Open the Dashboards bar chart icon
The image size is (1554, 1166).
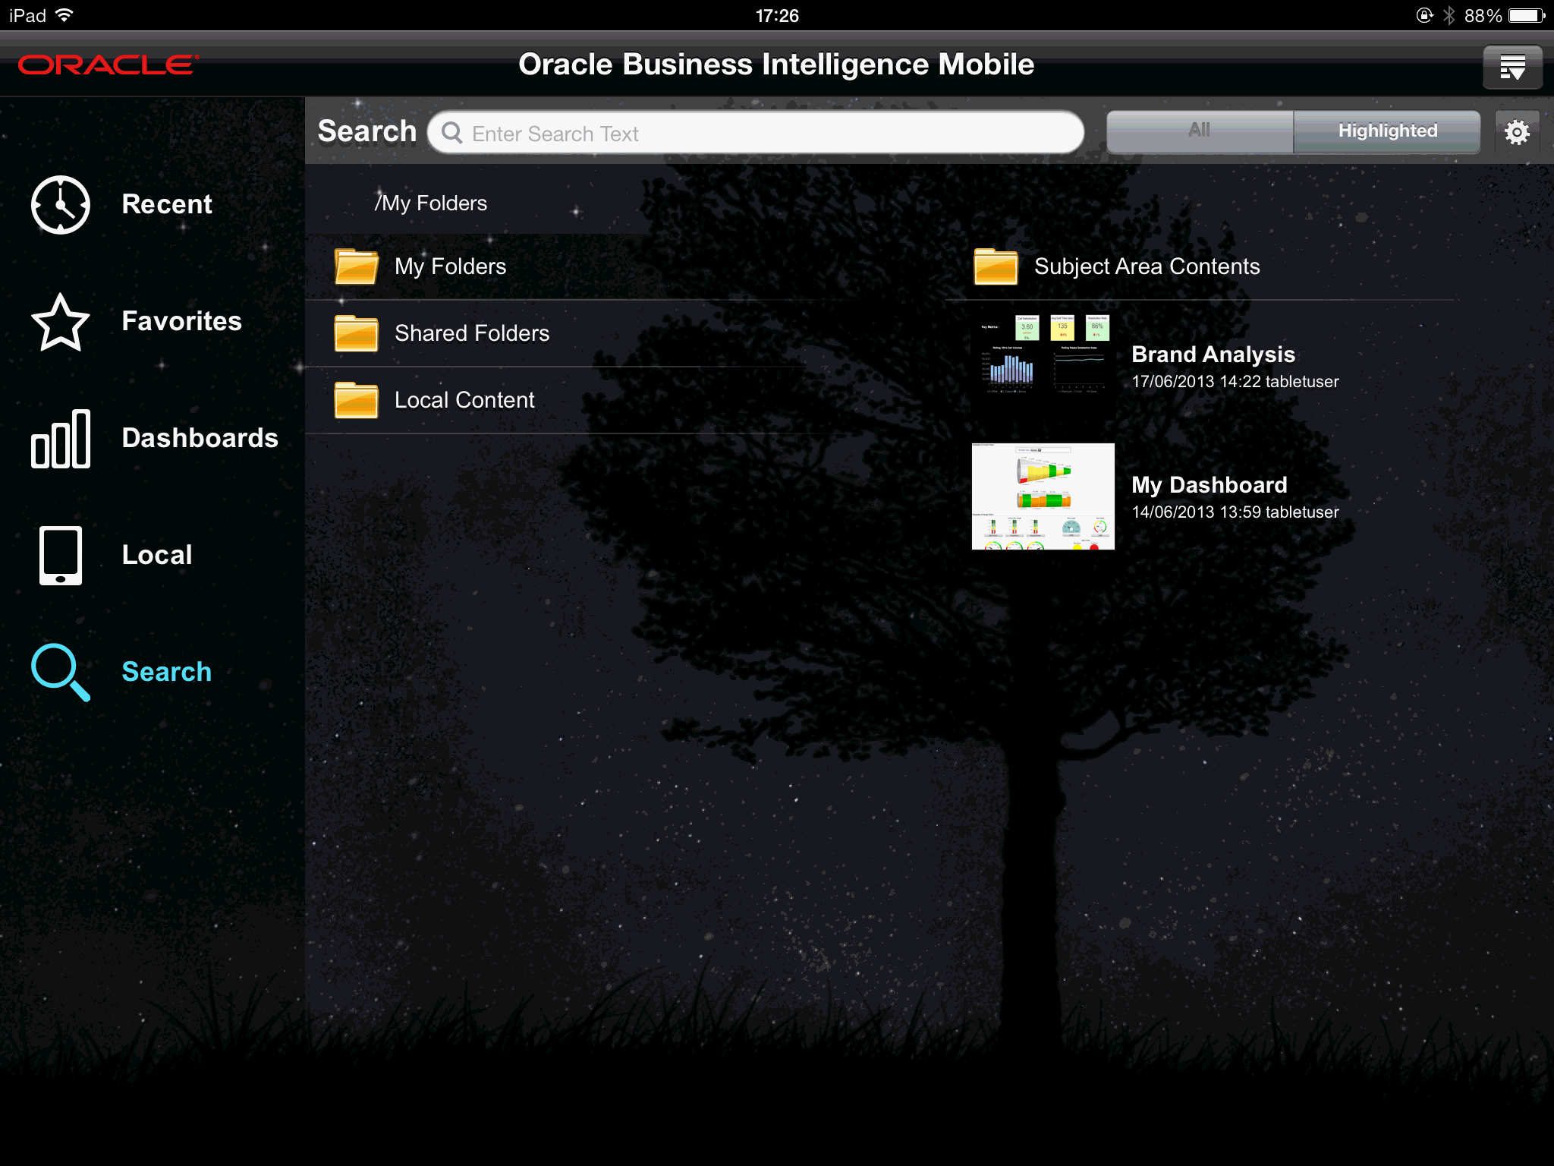pos(60,439)
